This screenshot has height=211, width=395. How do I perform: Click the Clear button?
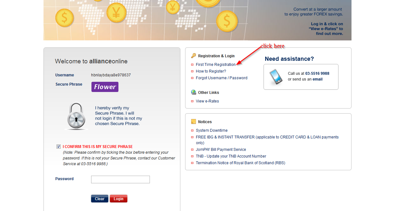(x=100, y=199)
